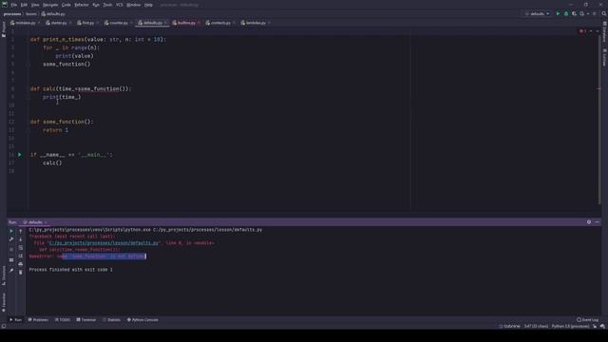Screen dimensions: 608x342
Task: Click the wrench settings icon in Run panel
Action: 11,239
